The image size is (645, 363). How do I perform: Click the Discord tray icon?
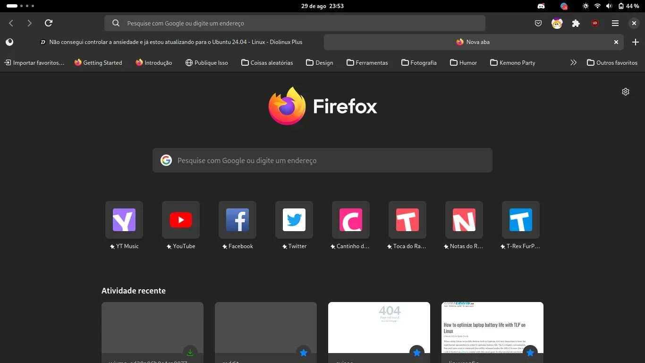(541, 6)
